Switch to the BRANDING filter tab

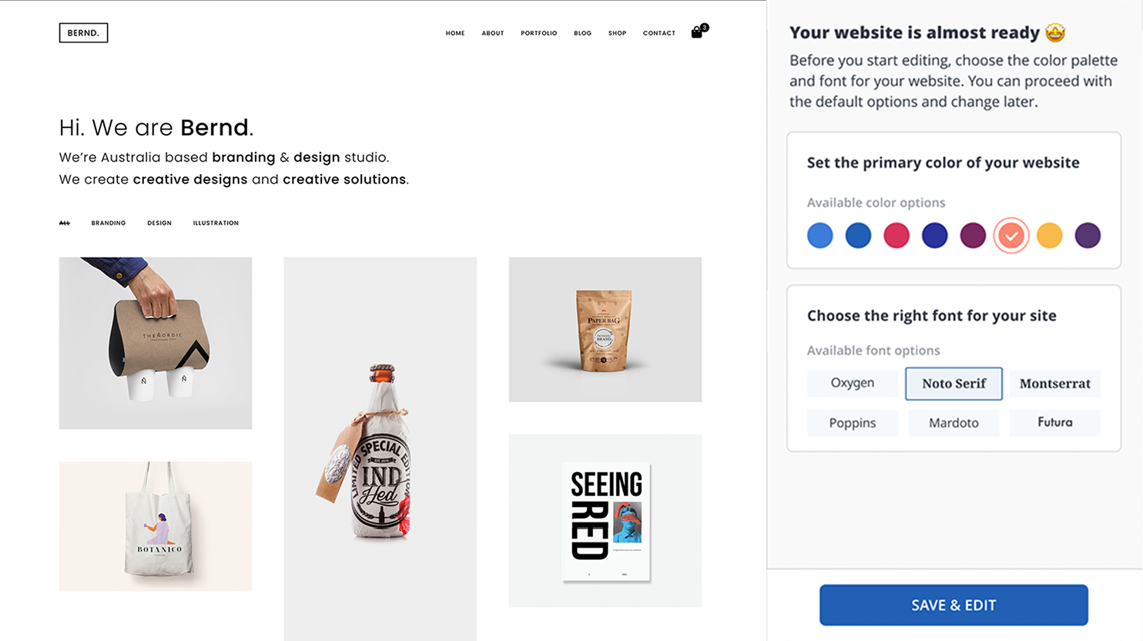(x=108, y=223)
